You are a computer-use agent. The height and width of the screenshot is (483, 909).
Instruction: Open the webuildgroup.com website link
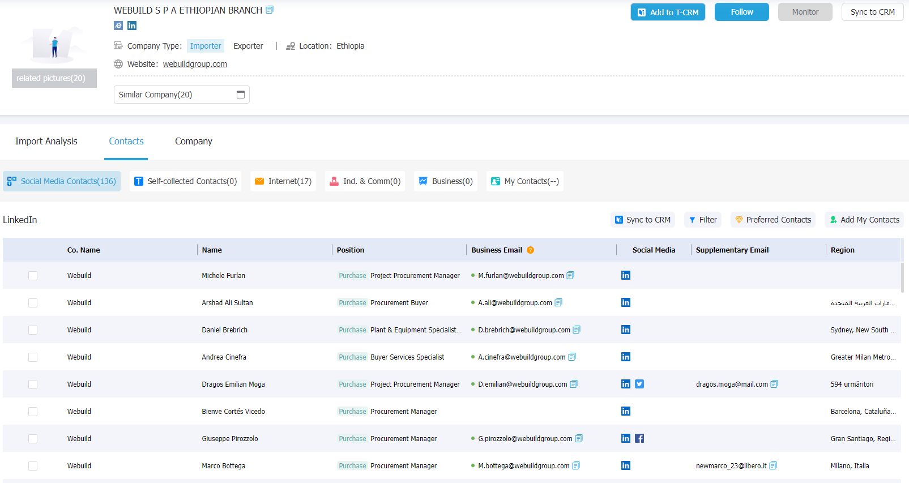coord(195,64)
